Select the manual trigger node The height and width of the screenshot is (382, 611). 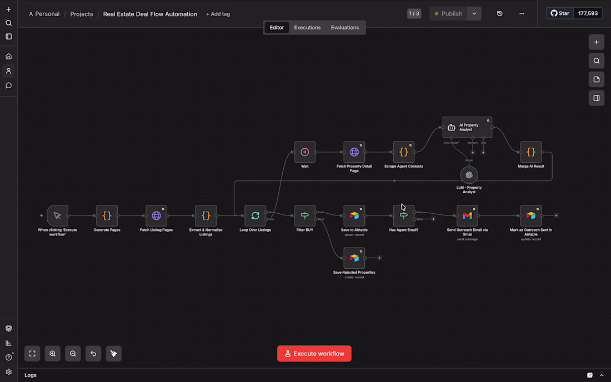click(57, 216)
